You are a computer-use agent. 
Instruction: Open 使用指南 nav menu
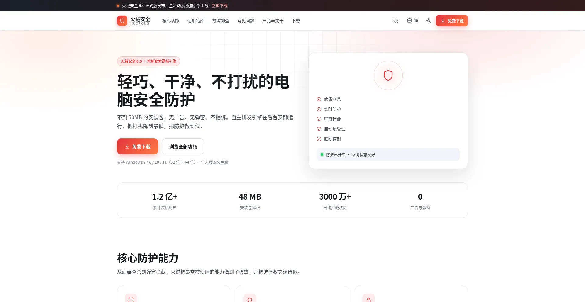[x=196, y=21]
